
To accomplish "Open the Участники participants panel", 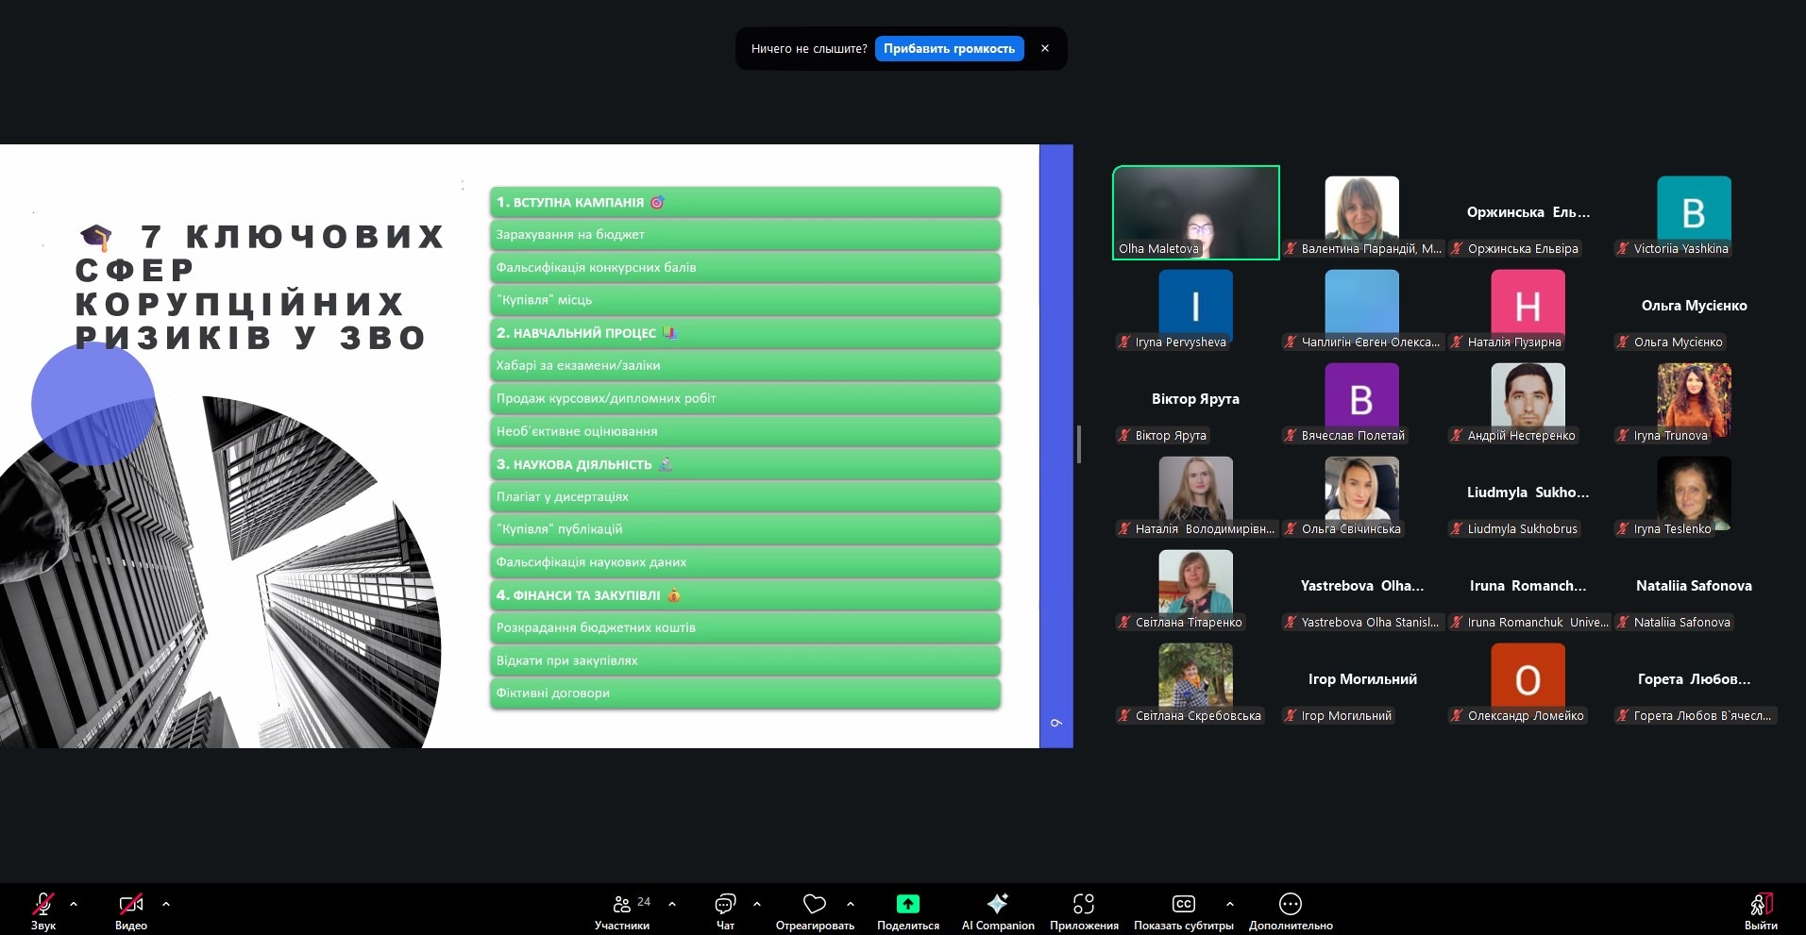I will pyautogui.click(x=622, y=910).
